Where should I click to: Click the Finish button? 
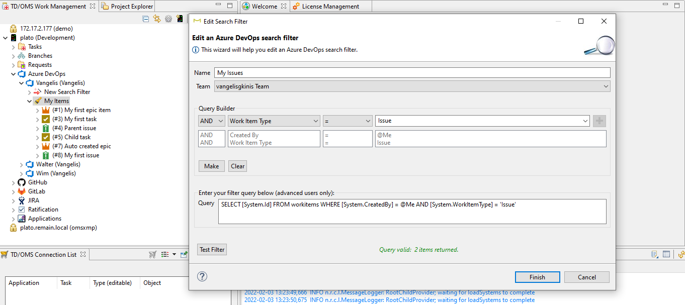point(537,277)
